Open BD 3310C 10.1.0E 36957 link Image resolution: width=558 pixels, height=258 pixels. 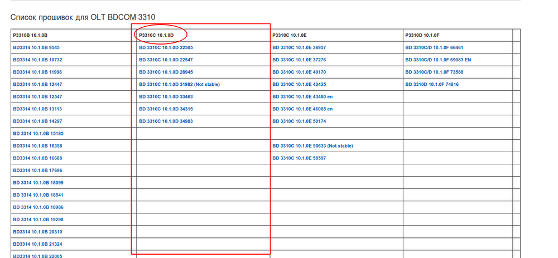point(299,48)
